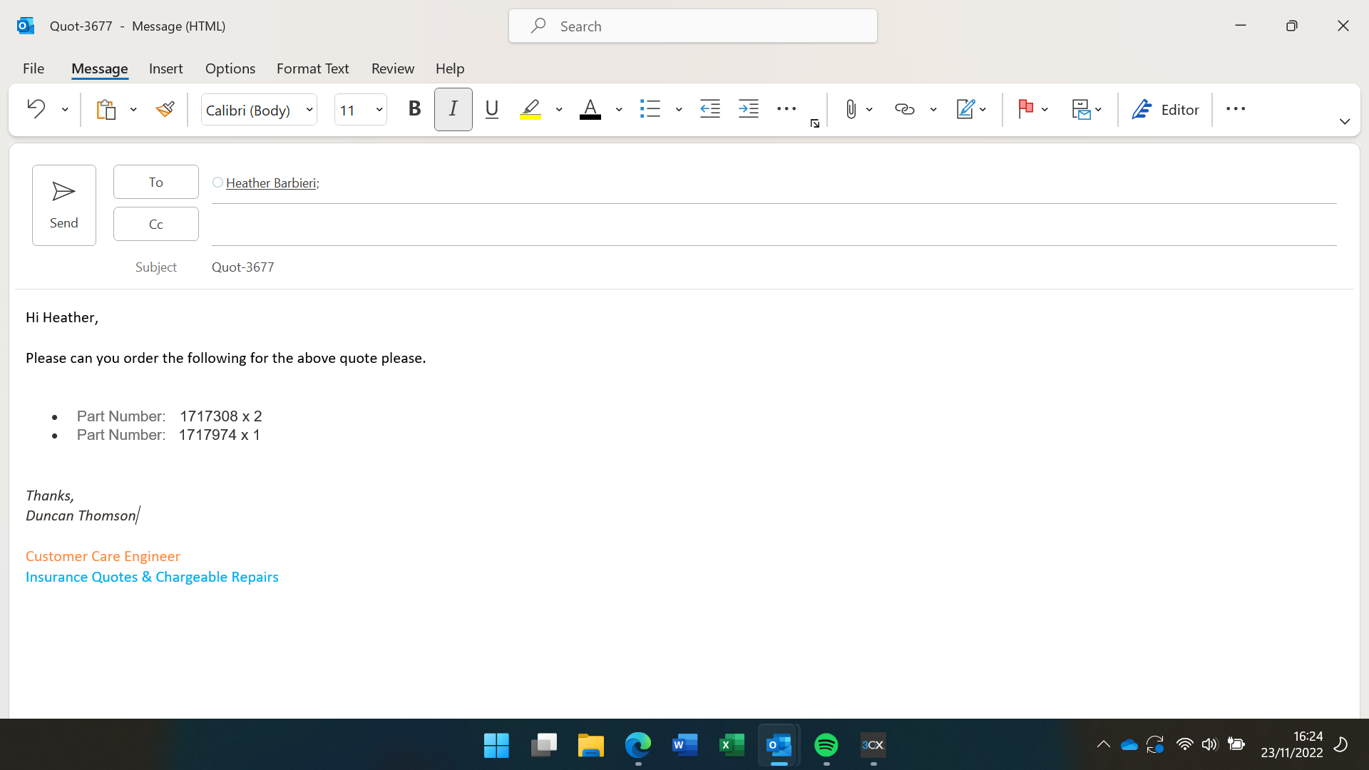This screenshot has height=770, width=1369.
Task: Expand the font size 11 dropdown
Action: tap(379, 110)
